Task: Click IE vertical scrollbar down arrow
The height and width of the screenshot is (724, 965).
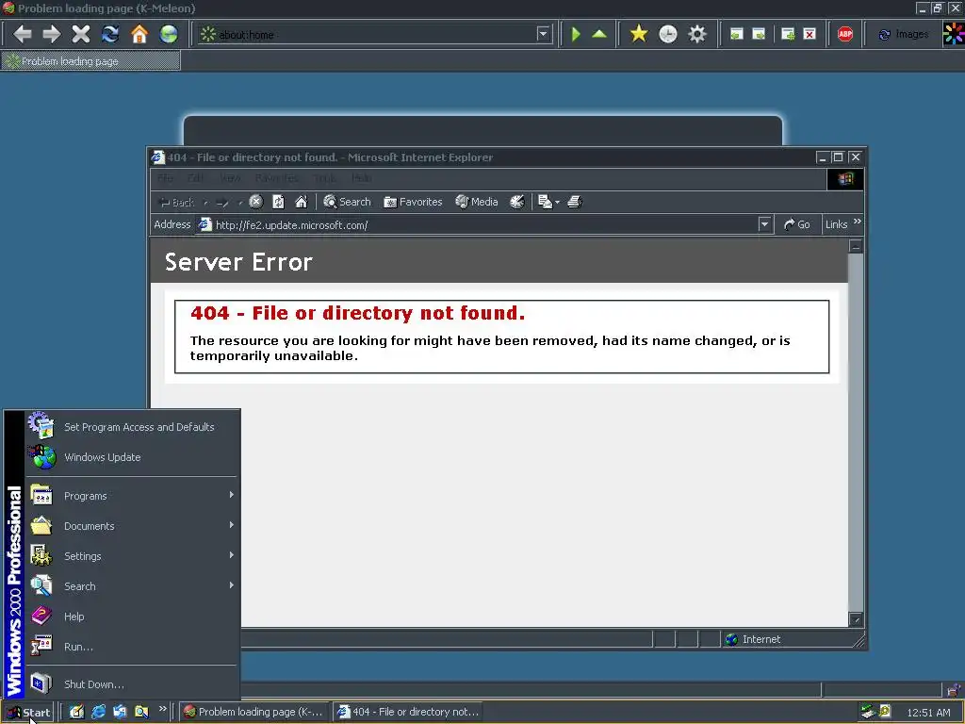Action: (856, 619)
